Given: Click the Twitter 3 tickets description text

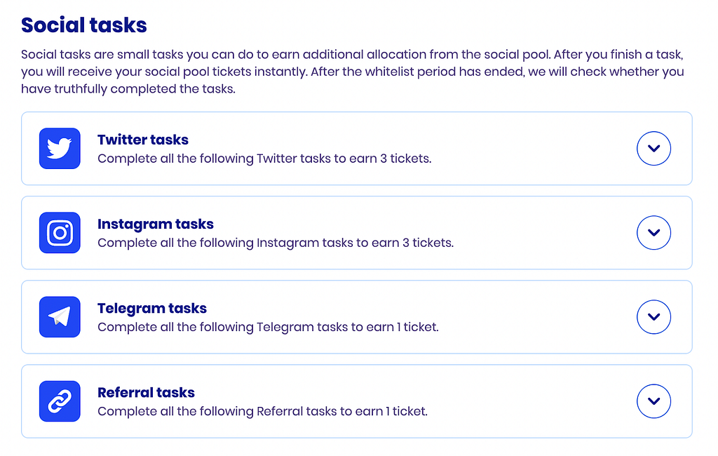Looking at the screenshot, I should [x=264, y=159].
